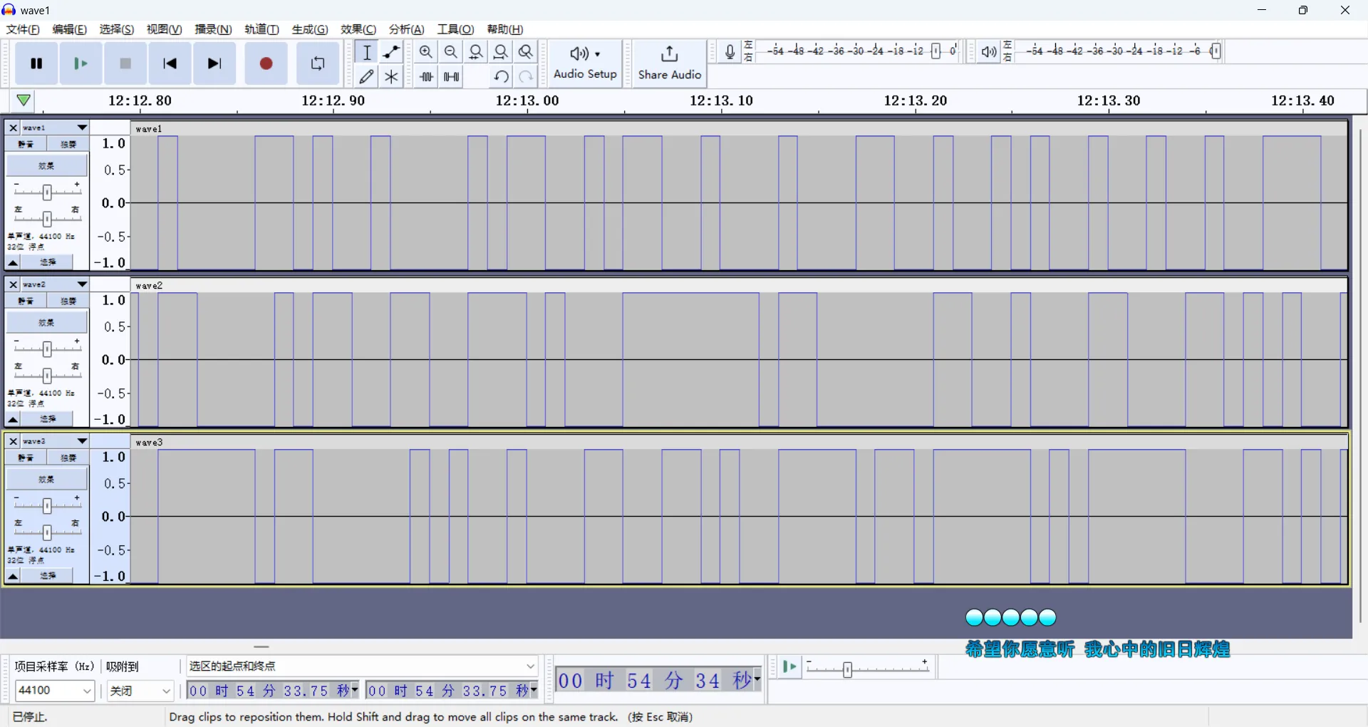Click the speaker playback meter icon
The height and width of the screenshot is (727, 1368).
[988, 52]
